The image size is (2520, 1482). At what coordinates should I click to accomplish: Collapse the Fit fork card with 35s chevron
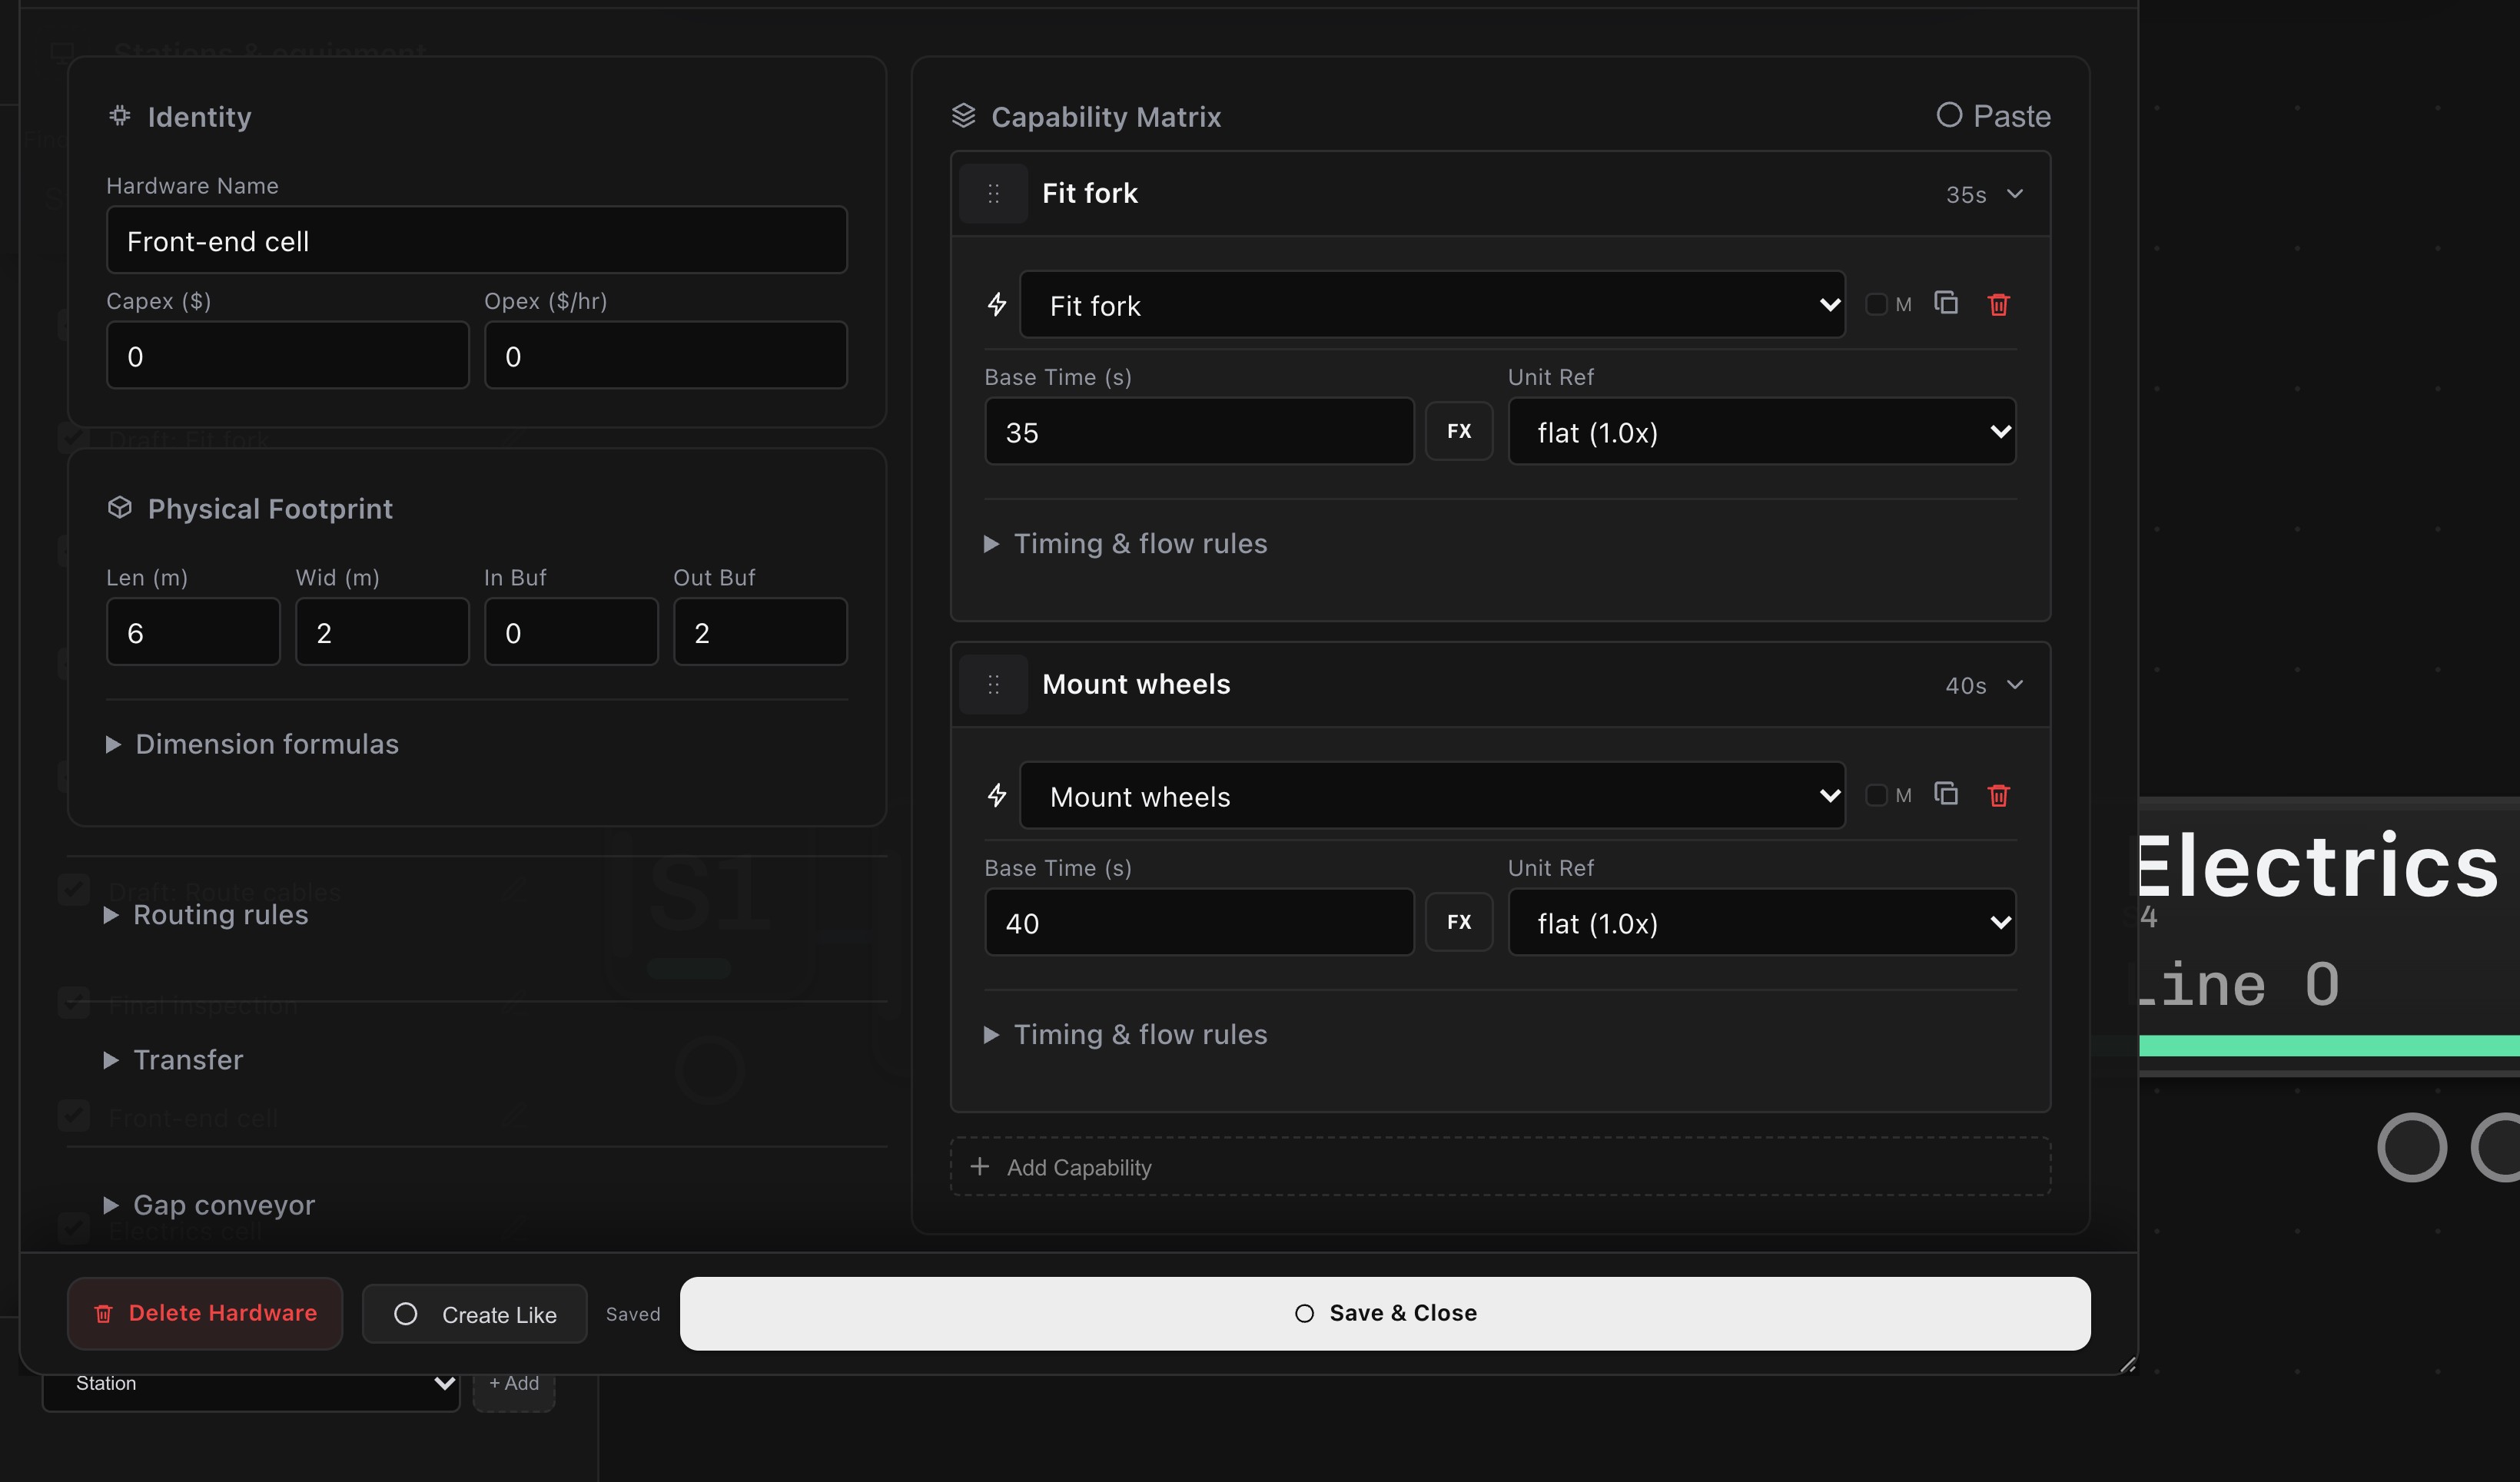click(2015, 194)
